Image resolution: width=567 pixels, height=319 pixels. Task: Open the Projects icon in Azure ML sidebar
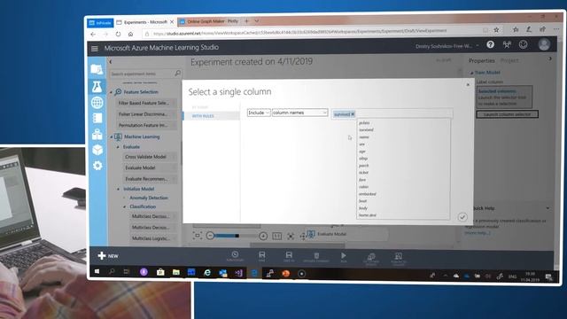(x=97, y=69)
